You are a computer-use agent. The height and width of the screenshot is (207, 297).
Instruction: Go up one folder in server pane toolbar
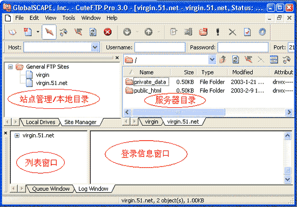223,60
